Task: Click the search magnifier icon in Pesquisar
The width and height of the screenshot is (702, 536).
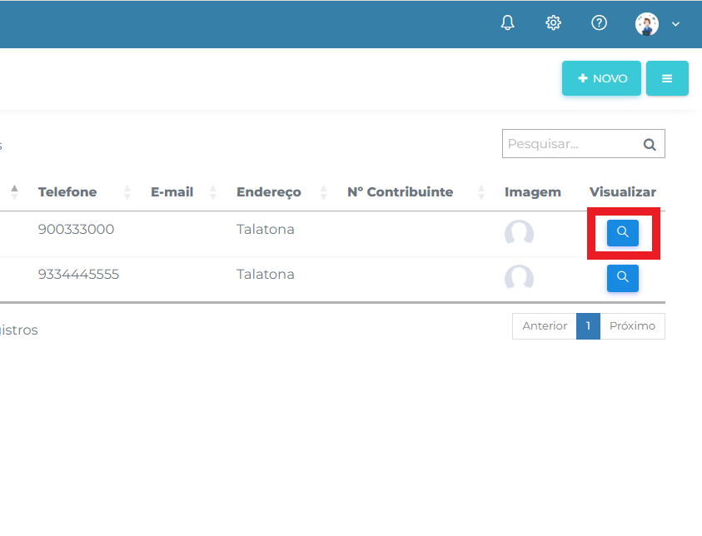Action: [650, 144]
